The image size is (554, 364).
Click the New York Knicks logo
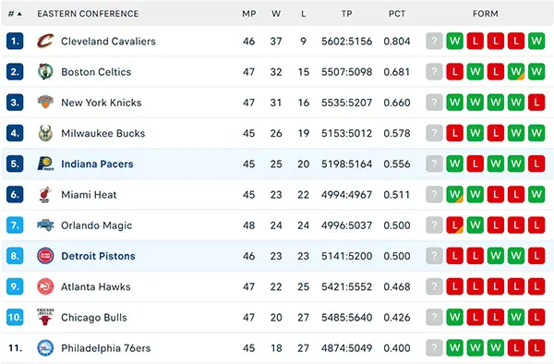45,103
